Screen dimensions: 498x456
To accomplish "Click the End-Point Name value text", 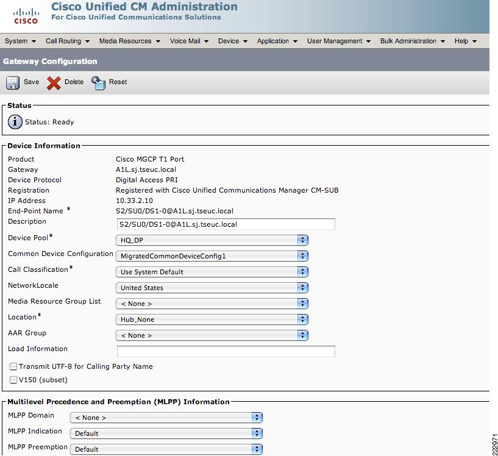I will pos(175,211).
